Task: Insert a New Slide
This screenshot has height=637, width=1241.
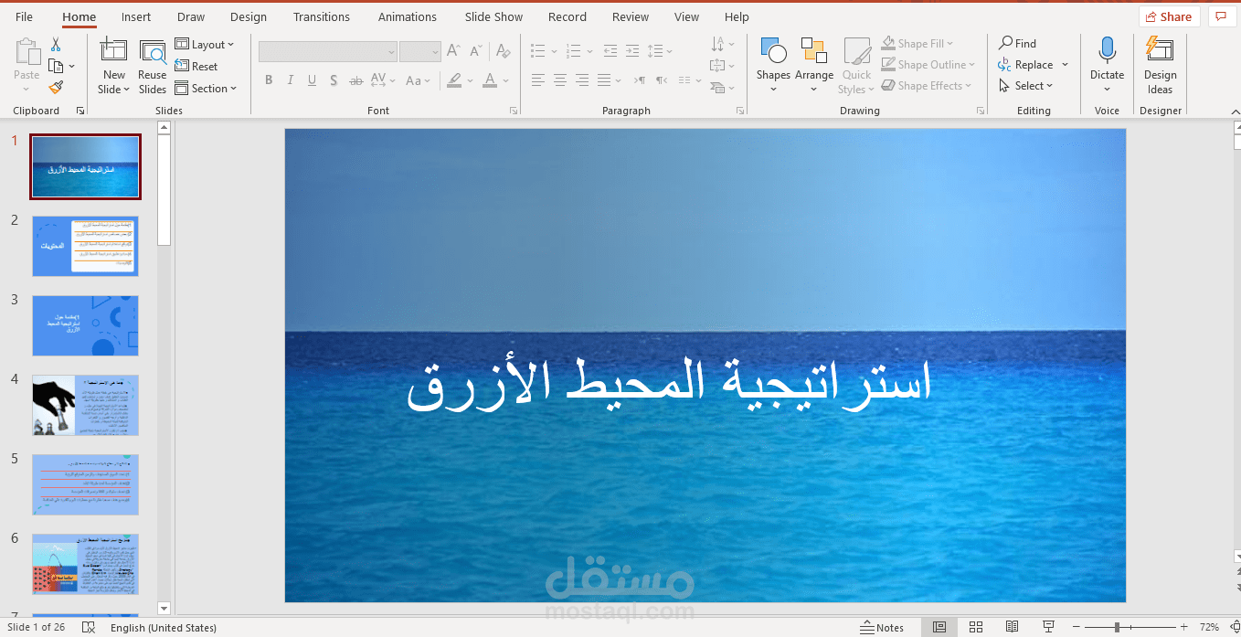Action: click(113, 66)
